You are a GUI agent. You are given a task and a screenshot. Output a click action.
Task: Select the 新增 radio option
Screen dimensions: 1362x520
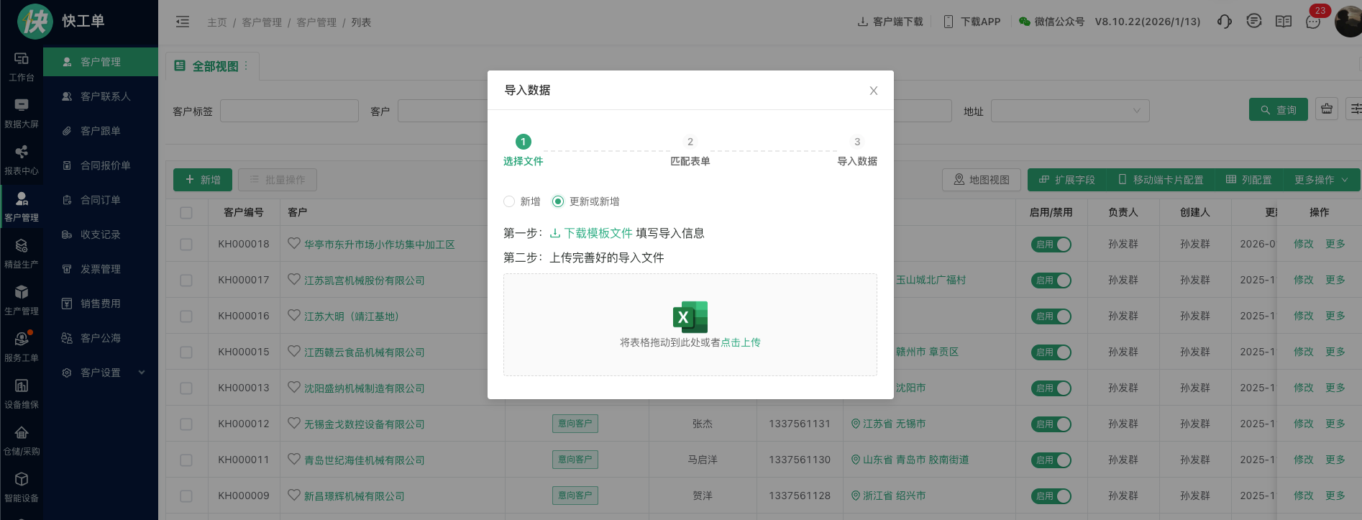click(x=509, y=201)
